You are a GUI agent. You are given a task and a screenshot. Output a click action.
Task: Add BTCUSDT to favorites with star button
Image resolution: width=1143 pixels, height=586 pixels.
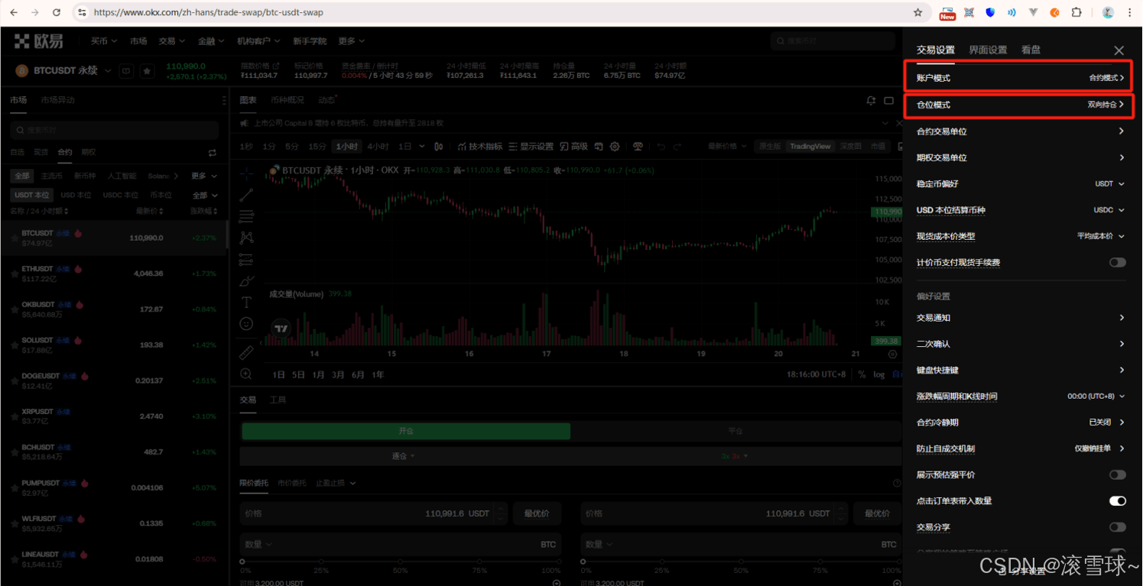click(148, 71)
